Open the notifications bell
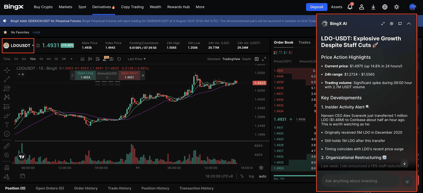 [x=350, y=7]
